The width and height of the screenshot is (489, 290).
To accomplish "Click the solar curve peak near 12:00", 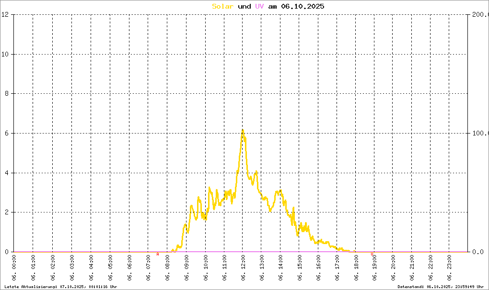I will pos(243,130).
